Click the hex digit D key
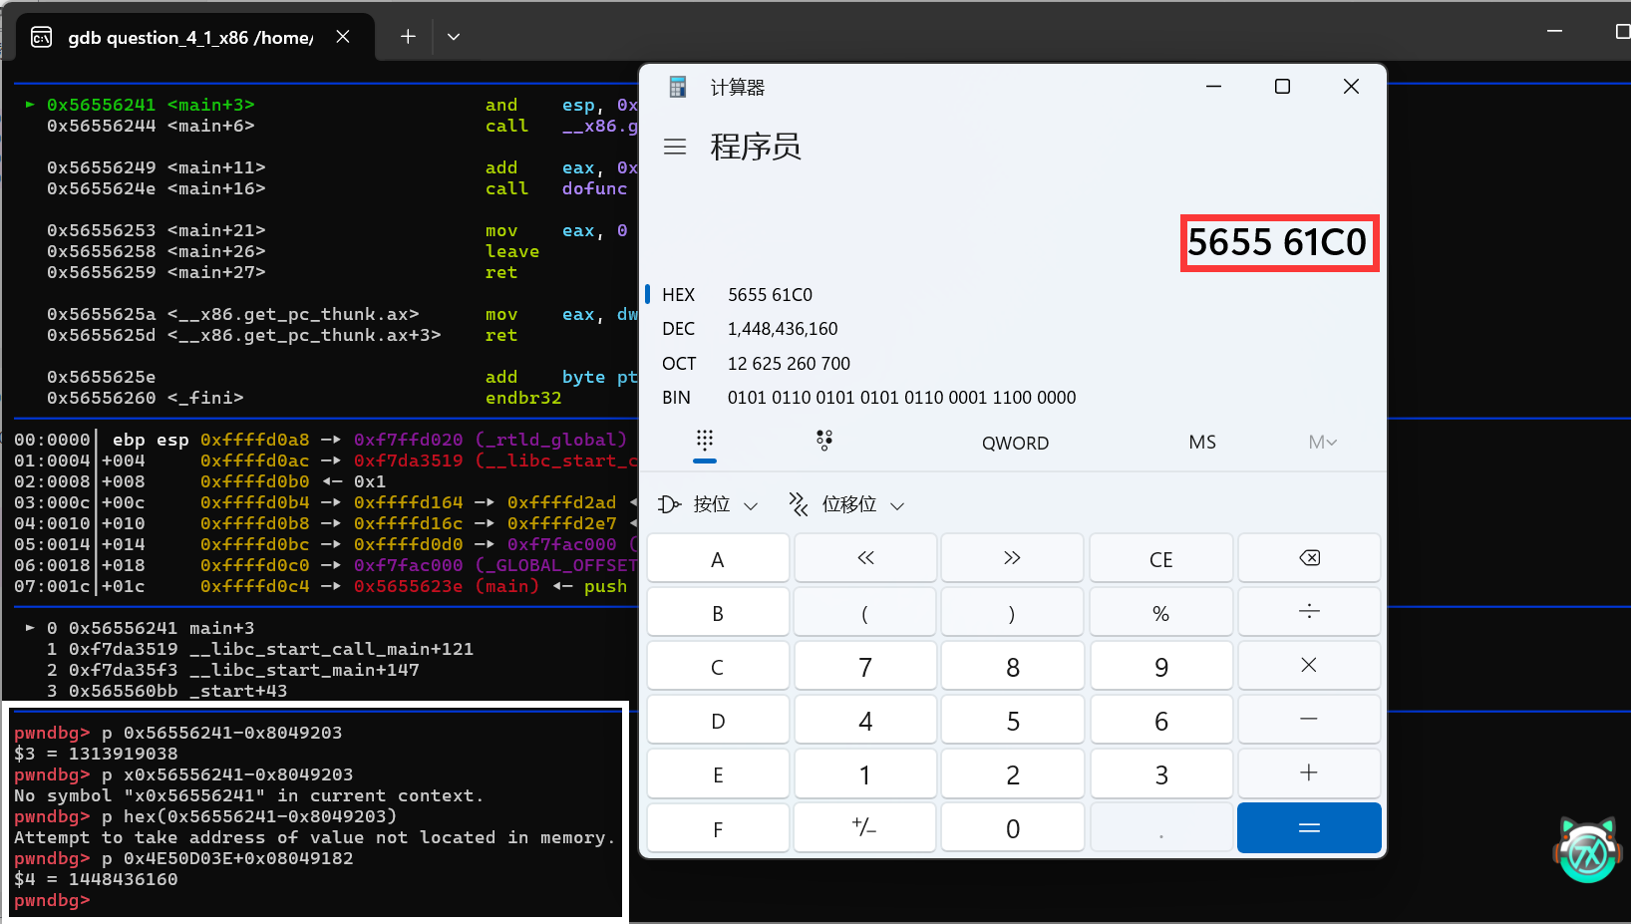Image resolution: width=1631 pixels, height=924 pixels. 718,720
